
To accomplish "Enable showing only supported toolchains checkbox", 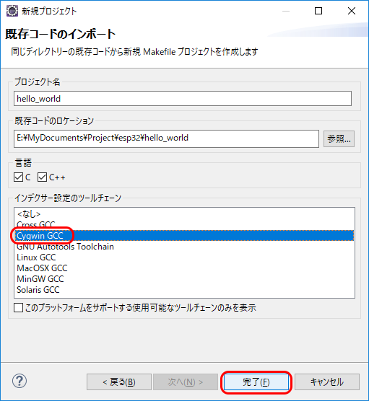I will [x=18, y=308].
